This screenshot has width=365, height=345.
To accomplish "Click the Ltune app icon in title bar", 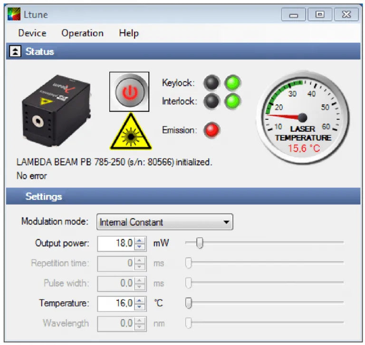I will (x=14, y=14).
